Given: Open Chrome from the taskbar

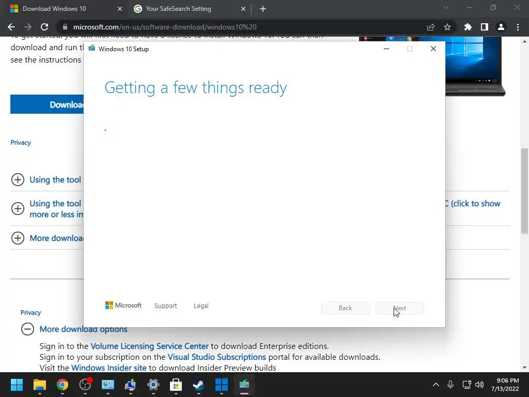Looking at the screenshot, I should click(63, 385).
